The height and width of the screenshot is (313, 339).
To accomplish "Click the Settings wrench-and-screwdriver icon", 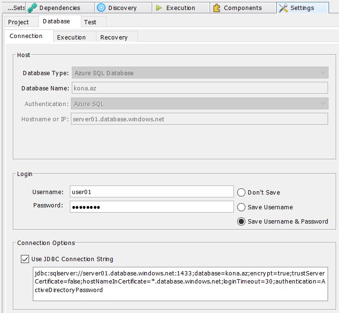I will point(283,8).
